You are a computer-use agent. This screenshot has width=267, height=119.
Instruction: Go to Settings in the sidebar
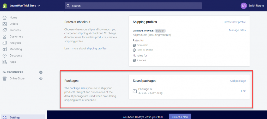click(15, 117)
